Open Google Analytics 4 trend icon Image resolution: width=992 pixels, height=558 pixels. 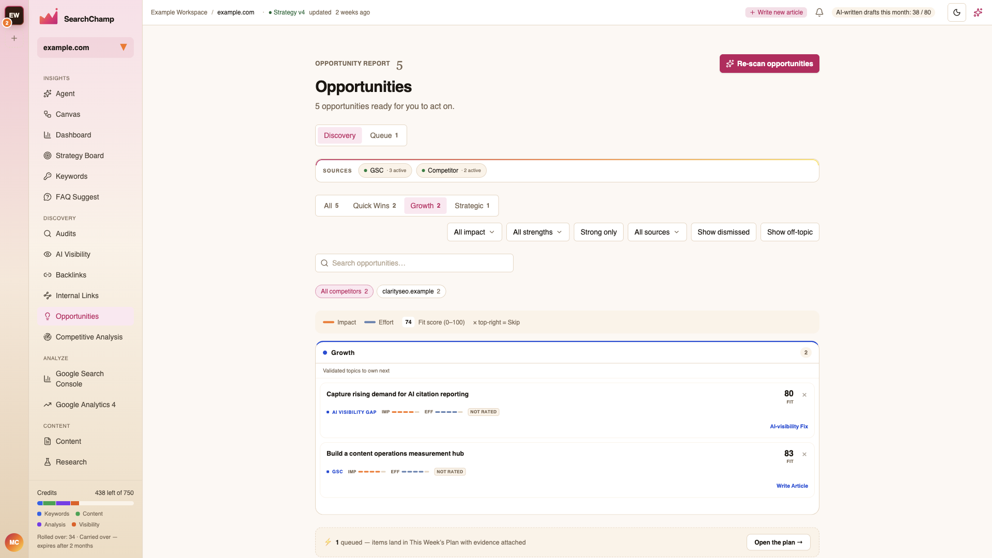[x=48, y=405]
